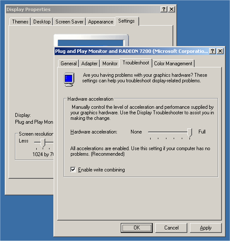Select the Monitor tab
This screenshot has height=241, width=230.
110,63
